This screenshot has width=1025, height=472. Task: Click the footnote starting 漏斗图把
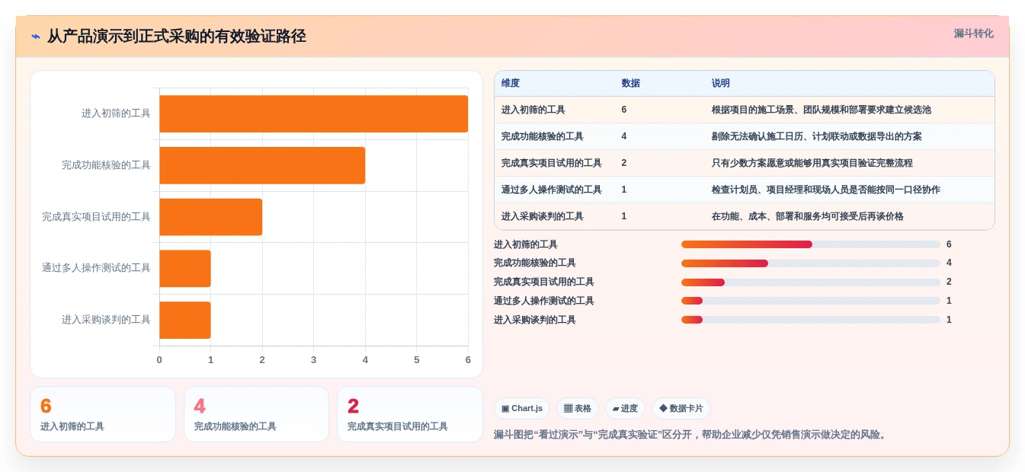[691, 435]
